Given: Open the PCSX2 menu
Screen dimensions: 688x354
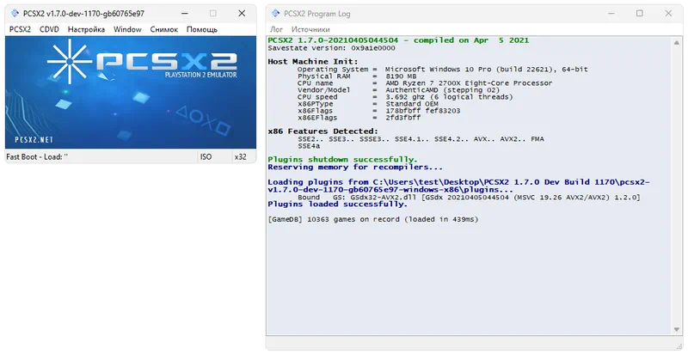Looking at the screenshot, I should tap(20, 29).
